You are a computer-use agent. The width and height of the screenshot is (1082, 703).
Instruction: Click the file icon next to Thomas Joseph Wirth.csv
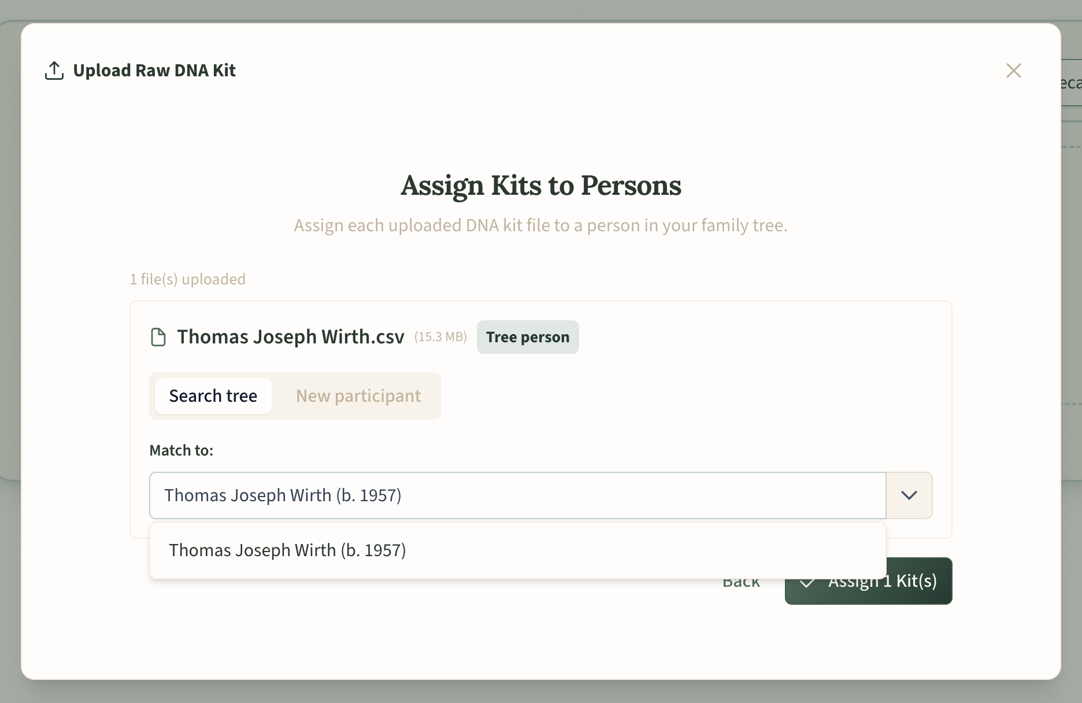[158, 337]
